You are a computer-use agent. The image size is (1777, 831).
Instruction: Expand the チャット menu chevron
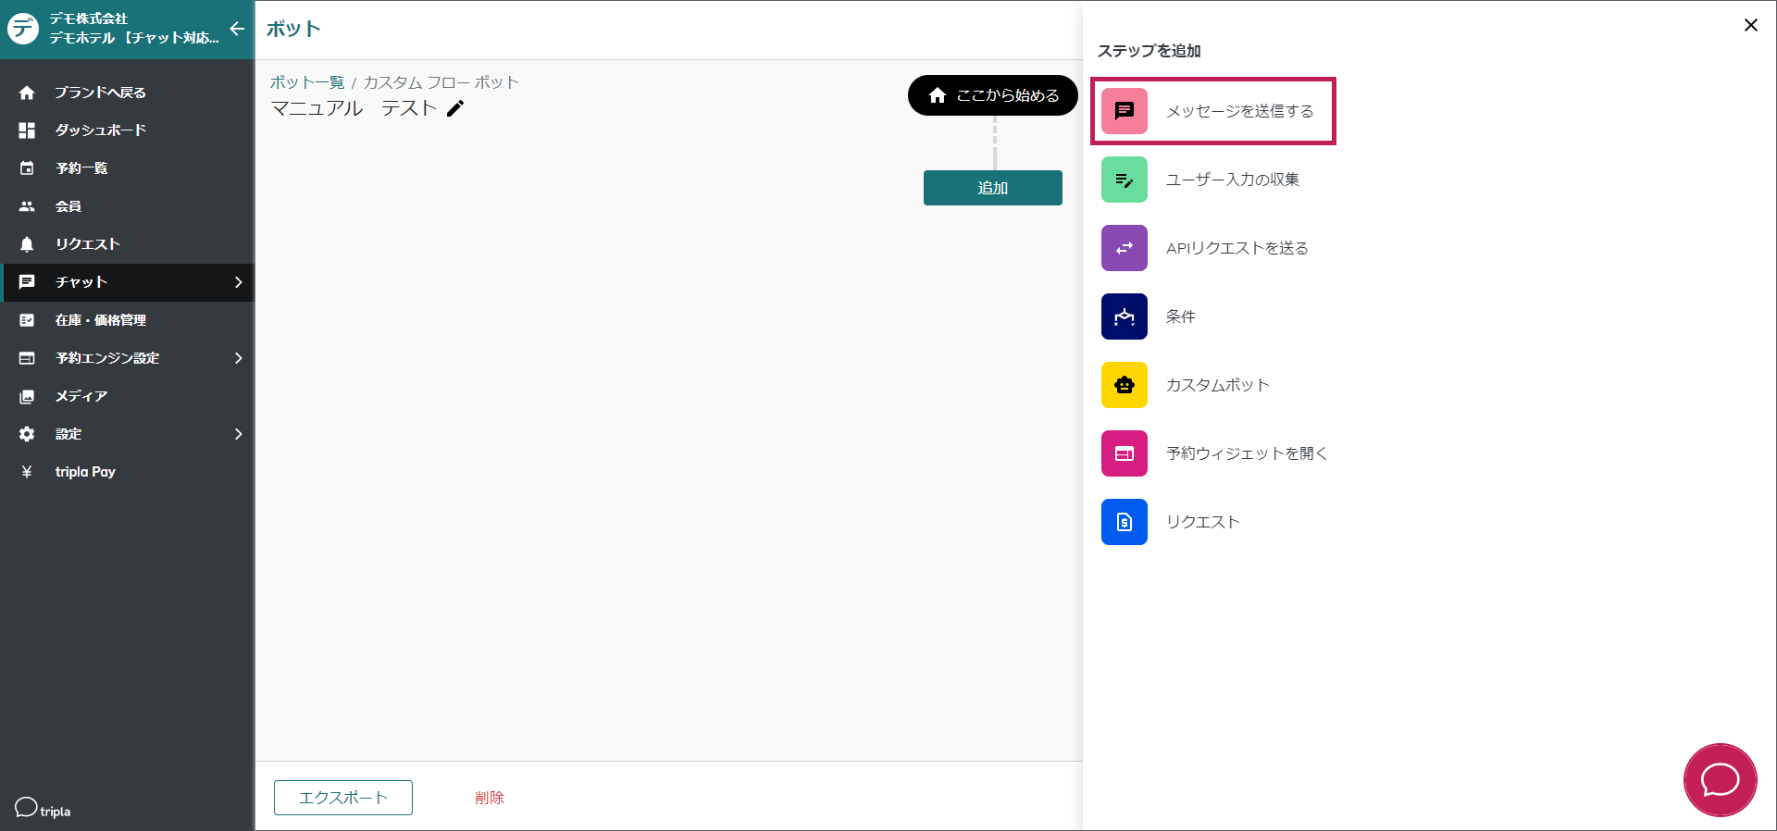238,282
